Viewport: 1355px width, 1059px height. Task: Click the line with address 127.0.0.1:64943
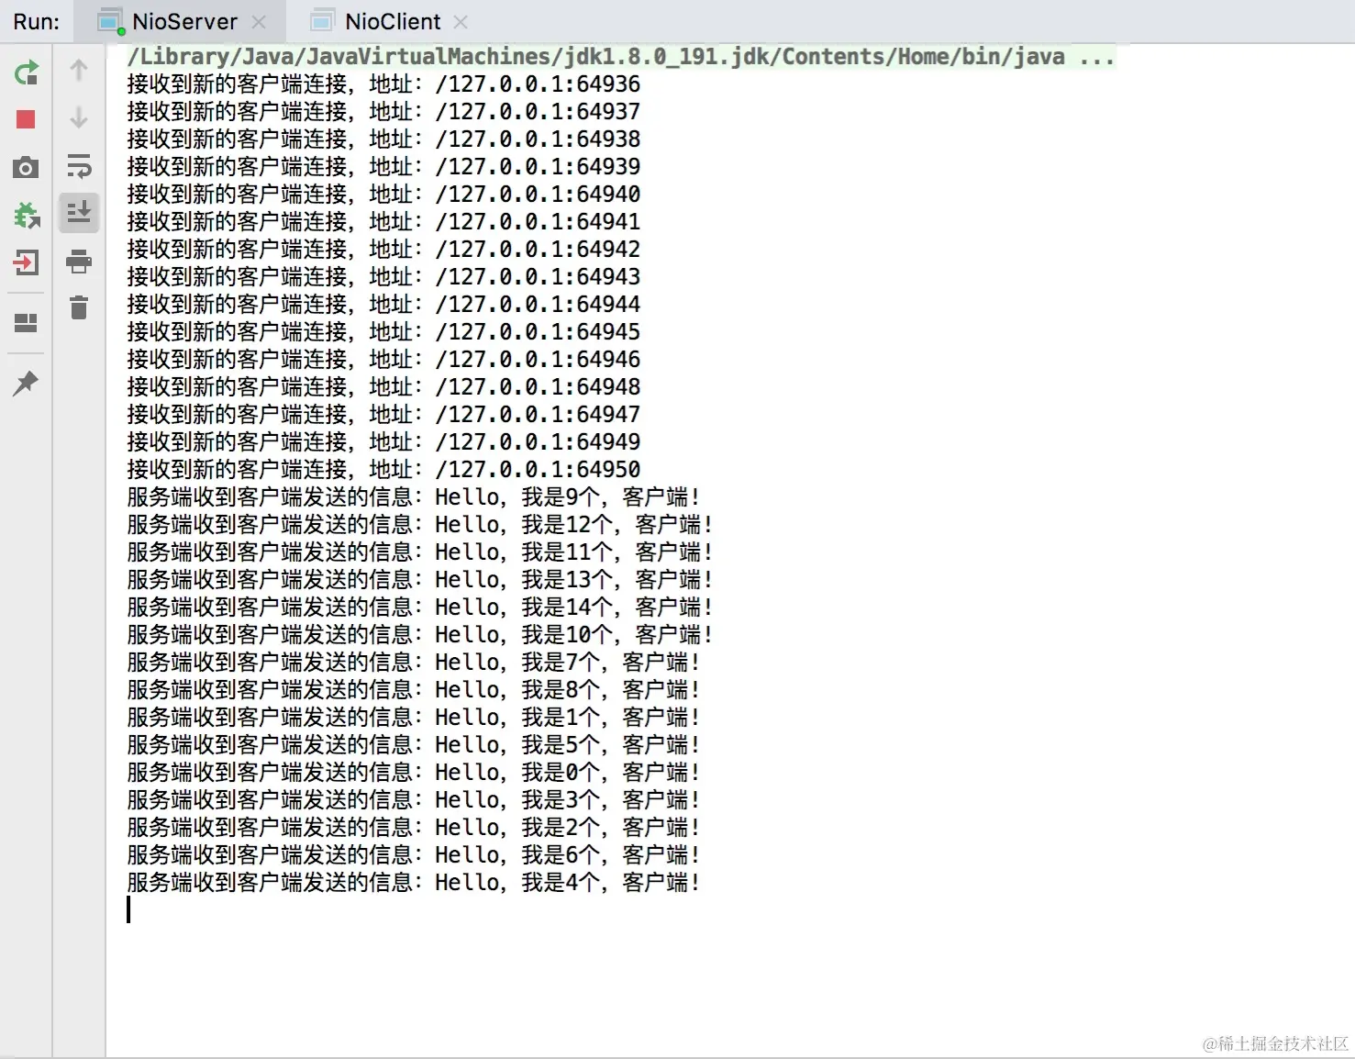click(383, 277)
